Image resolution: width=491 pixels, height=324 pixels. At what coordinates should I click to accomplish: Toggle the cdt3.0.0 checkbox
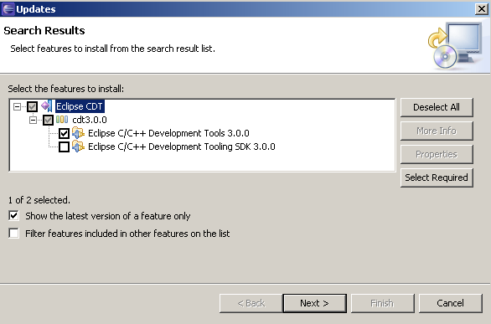tap(48, 120)
